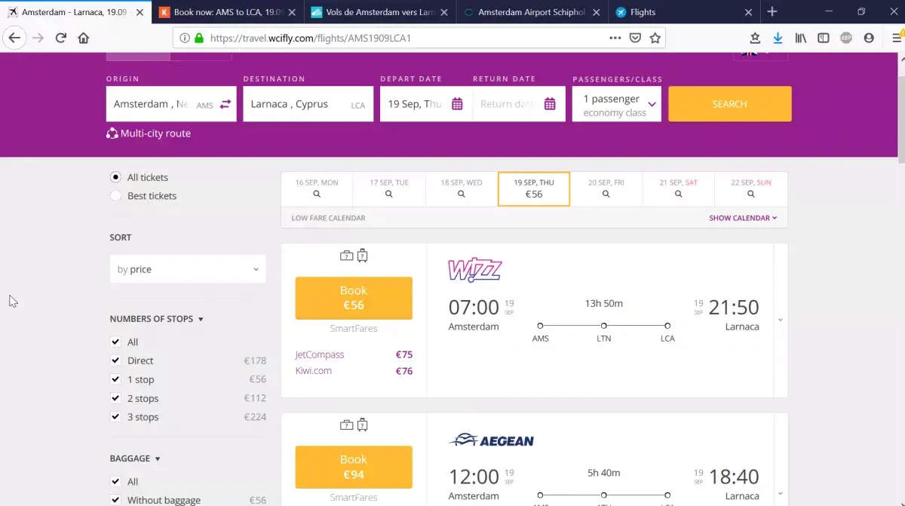
Task: Toggle the 1 stop checkbox
Action: click(x=115, y=379)
